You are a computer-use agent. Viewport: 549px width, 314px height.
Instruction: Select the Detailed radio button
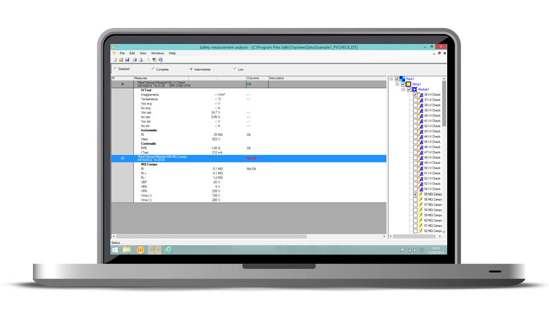click(x=114, y=69)
